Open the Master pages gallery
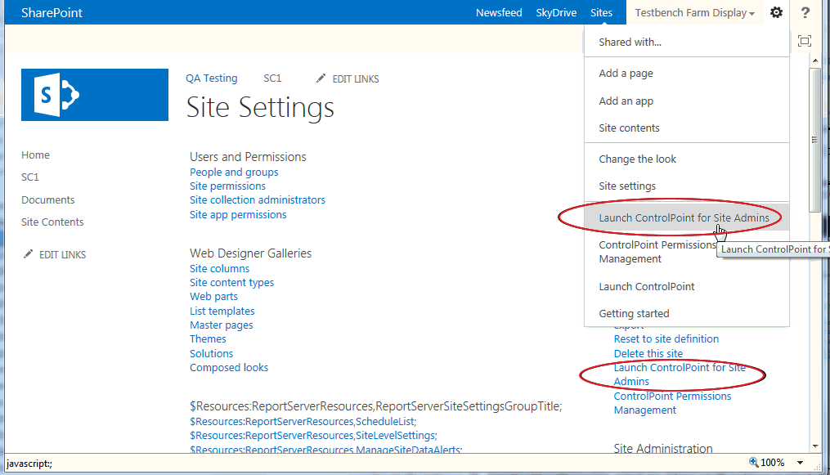830x475 pixels. click(221, 325)
